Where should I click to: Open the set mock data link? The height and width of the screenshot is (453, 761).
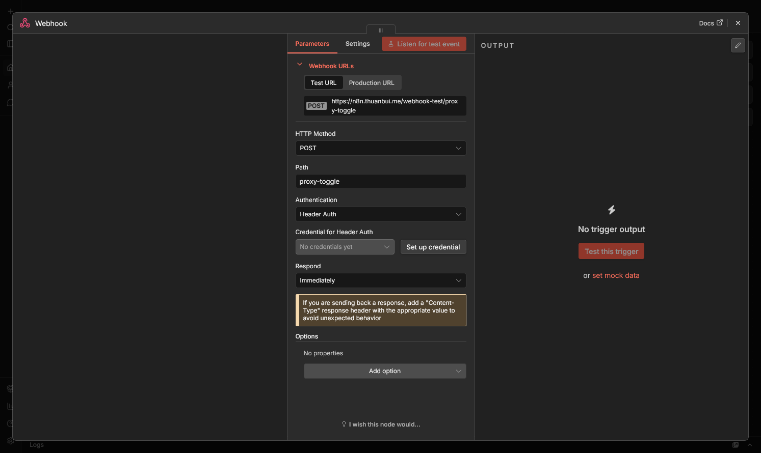coord(616,275)
